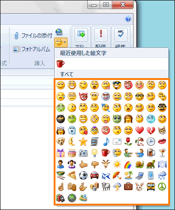This screenshot has height=210, width=175.
Task: Click the ABC spell check button
Action: pos(121,35)
